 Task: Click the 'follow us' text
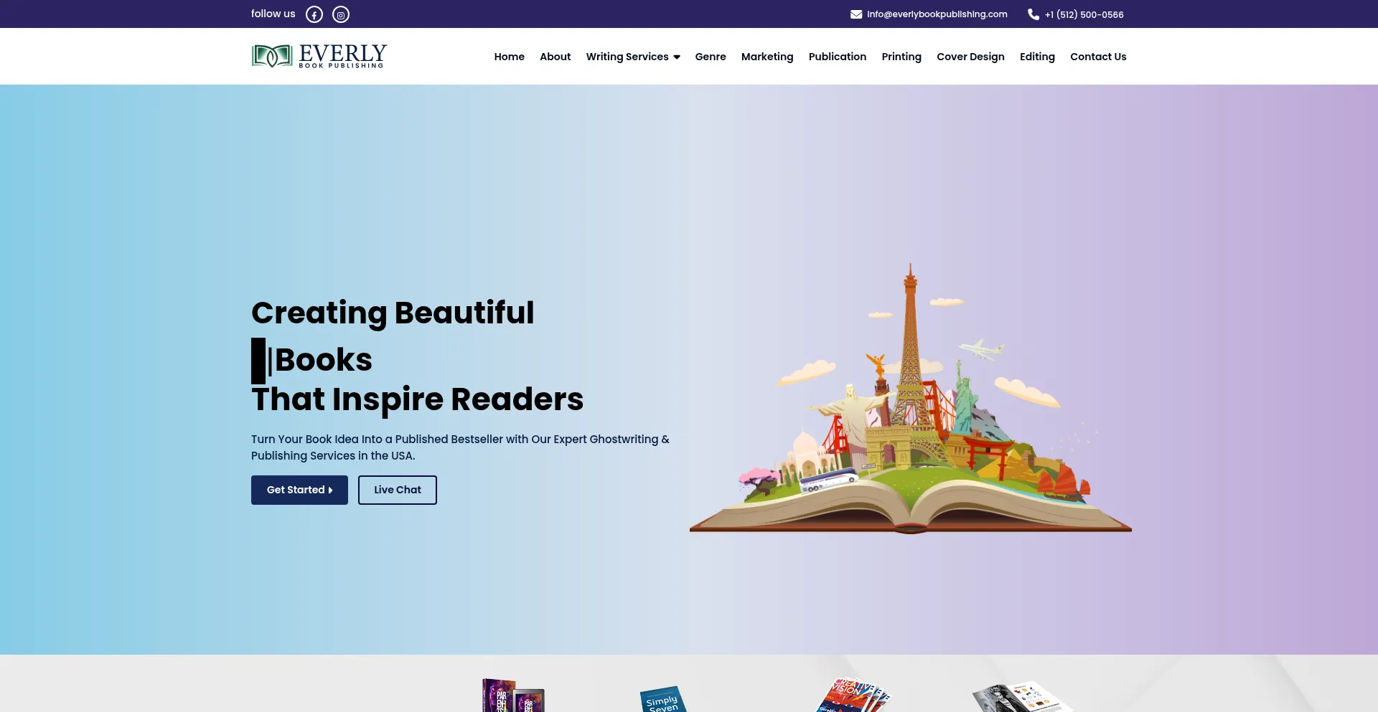(x=273, y=14)
